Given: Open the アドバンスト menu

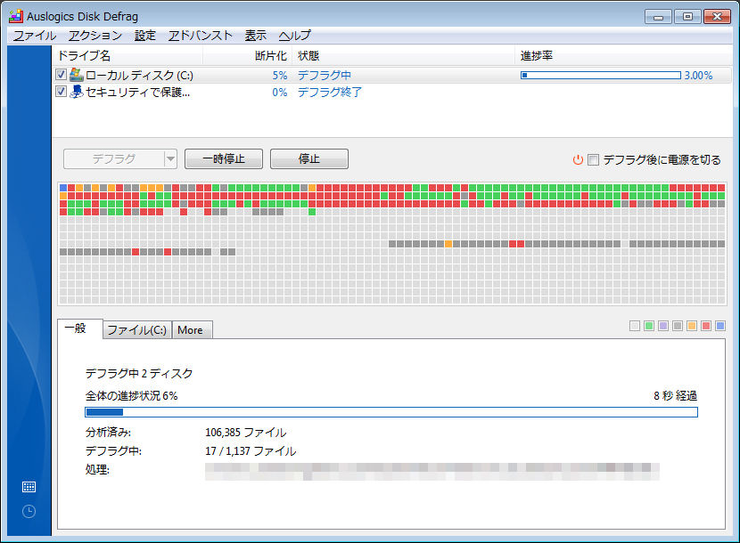Looking at the screenshot, I should [x=200, y=36].
